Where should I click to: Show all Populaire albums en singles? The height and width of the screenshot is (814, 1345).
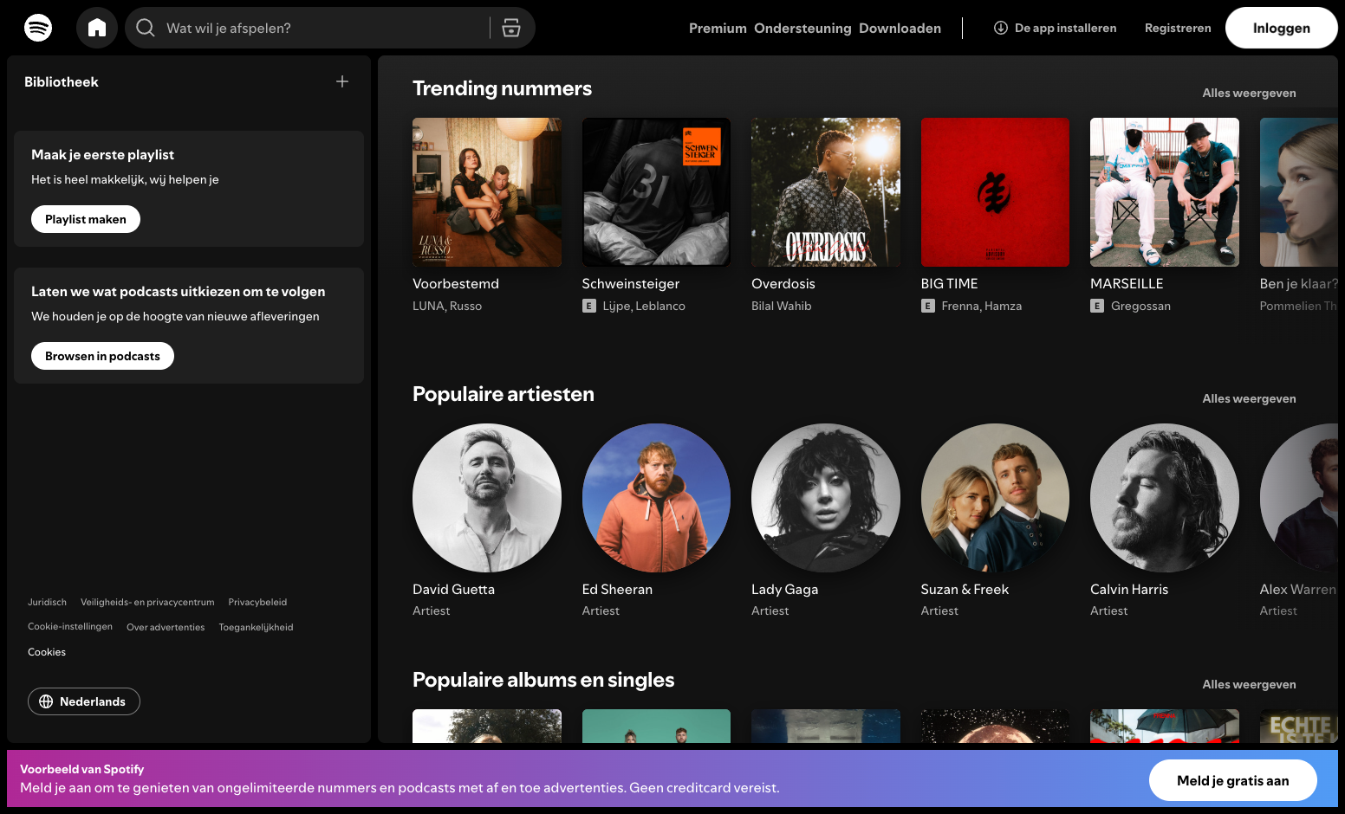click(1249, 684)
